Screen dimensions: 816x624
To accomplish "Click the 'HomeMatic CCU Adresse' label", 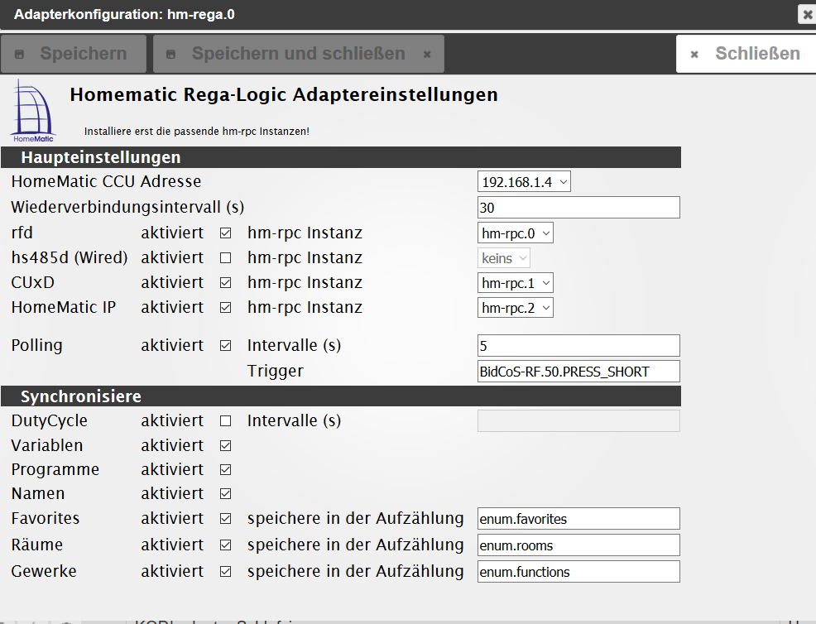I will (x=106, y=181).
